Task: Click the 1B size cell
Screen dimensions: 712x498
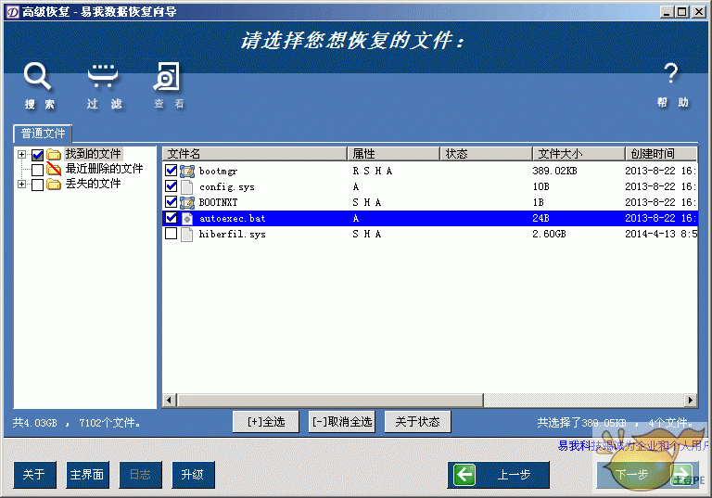Action: click(x=538, y=203)
